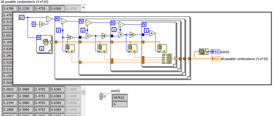Click the array cell showing 0.9897
This screenshot has height=116, width=273.
pos(10,96)
